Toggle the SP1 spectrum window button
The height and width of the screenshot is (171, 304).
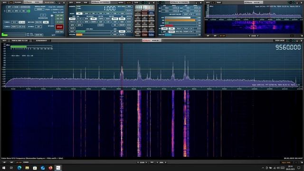point(9,11)
